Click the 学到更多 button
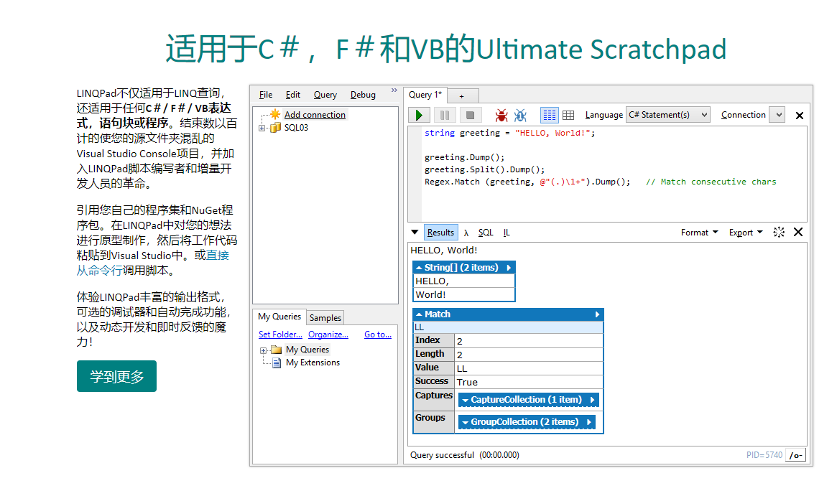This screenshot has height=491, width=837. click(x=116, y=376)
